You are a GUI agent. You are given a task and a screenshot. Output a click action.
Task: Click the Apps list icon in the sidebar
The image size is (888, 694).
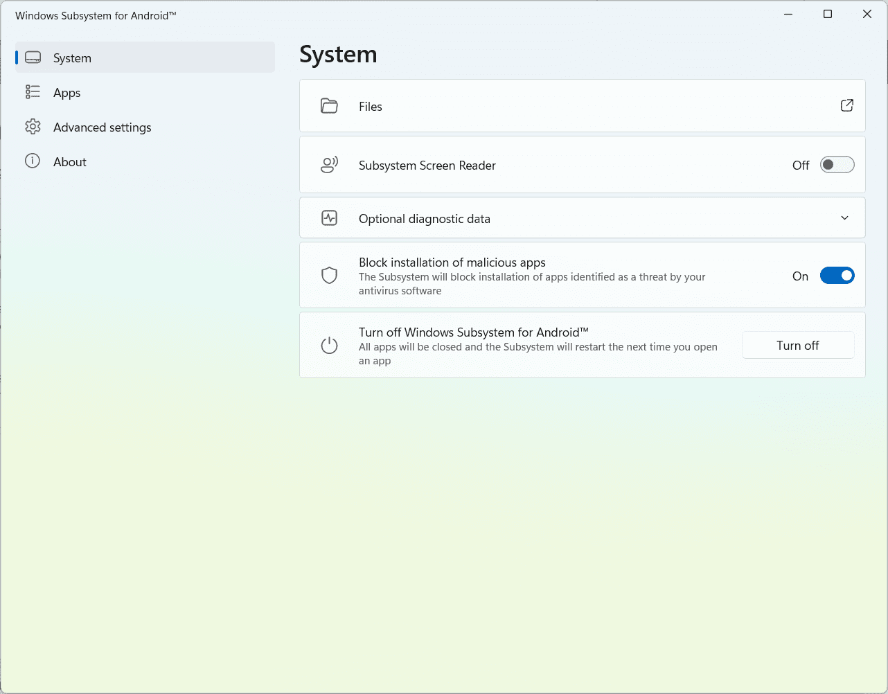pos(33,92)
